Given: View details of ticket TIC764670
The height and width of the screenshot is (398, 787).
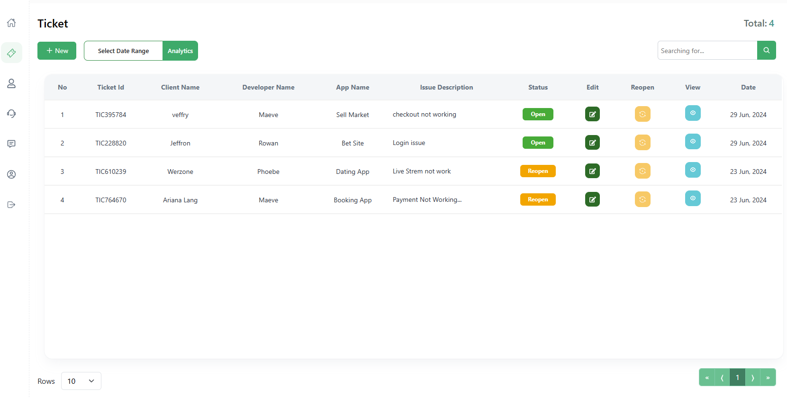Looking at the screenshot, I should coord(692,199).
